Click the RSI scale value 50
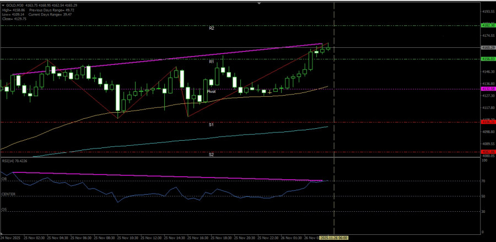The height and width of the screenshot is (242, 496). point(483,196)
